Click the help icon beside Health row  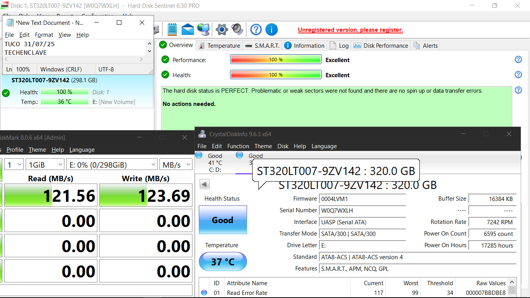click(x=518, y=74)
